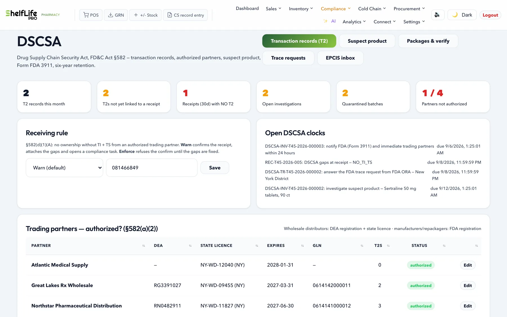Expand the Analytics menu

point(354,22)
